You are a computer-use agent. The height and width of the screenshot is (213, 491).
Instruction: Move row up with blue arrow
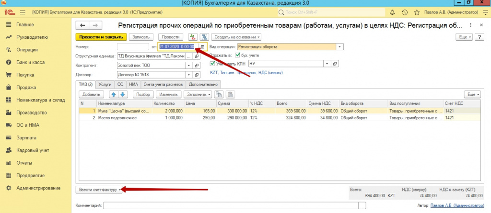(x=114, y=94)
